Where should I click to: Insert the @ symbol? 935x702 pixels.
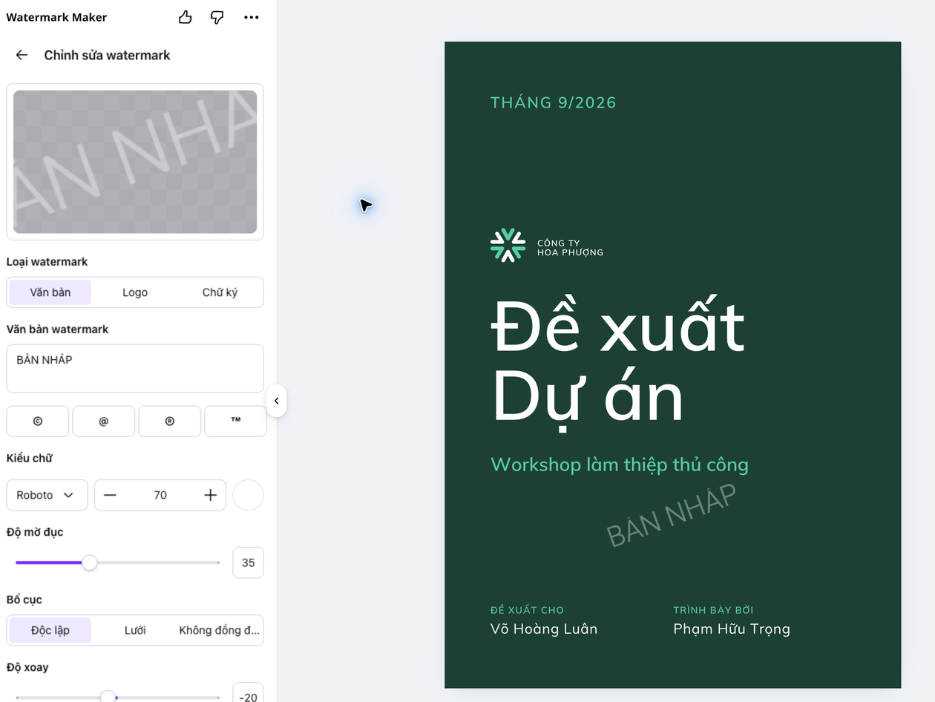[x=104, y=421]
